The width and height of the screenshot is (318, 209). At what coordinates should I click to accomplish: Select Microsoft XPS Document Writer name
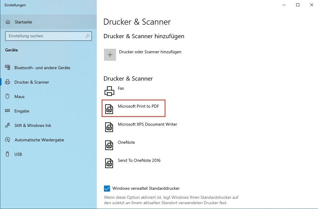pyautogui.click(x=147, y=124)
